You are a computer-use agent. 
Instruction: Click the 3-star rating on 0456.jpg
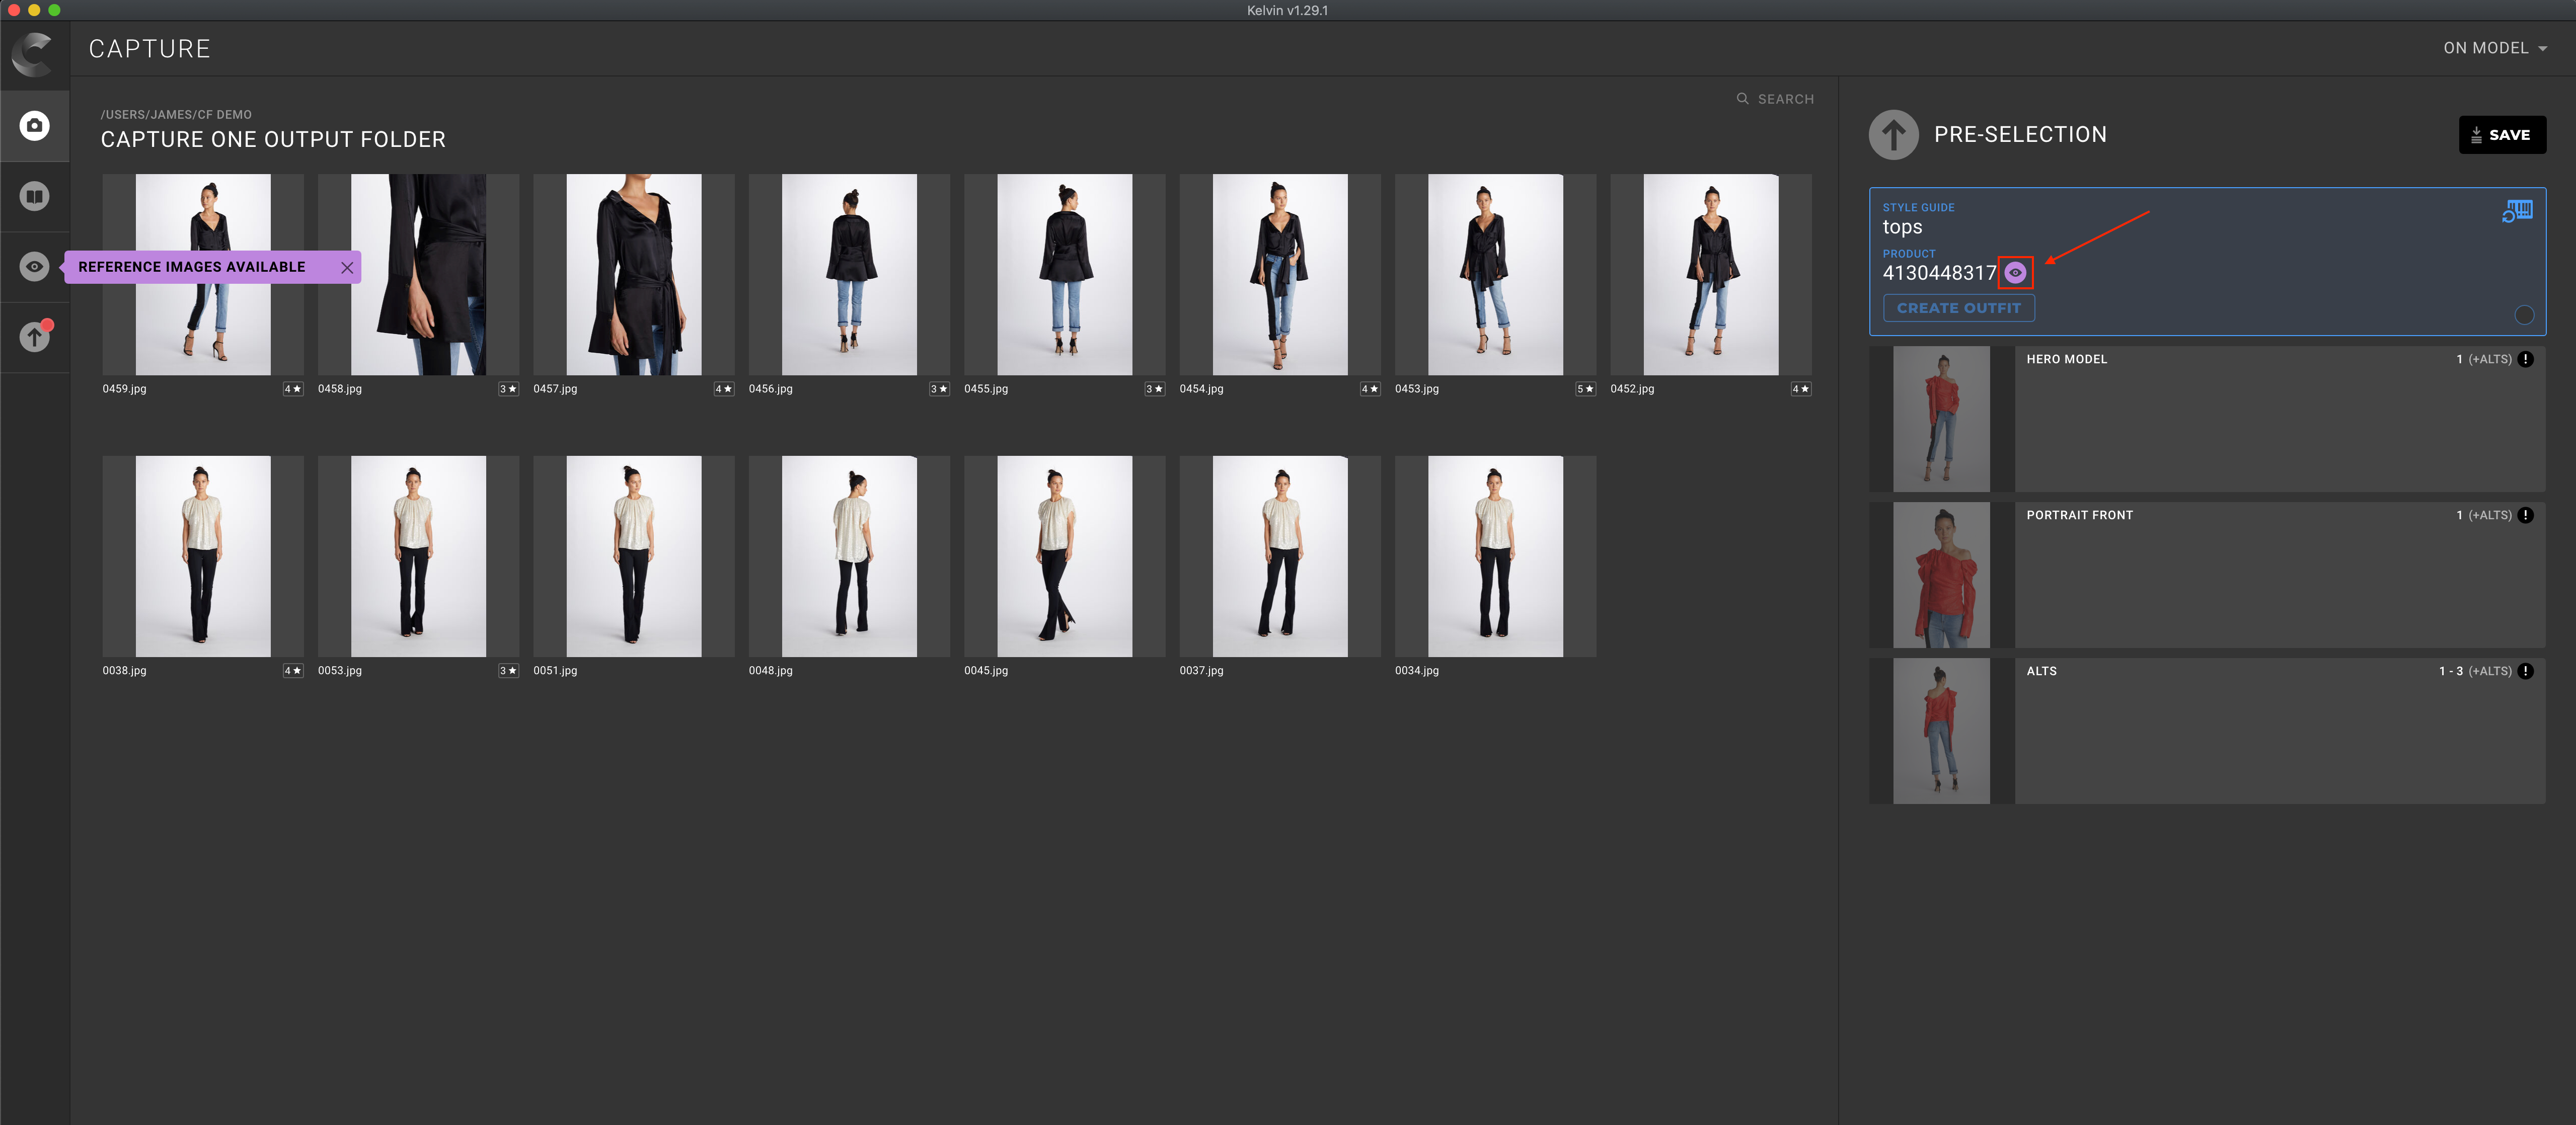[939, 389]
